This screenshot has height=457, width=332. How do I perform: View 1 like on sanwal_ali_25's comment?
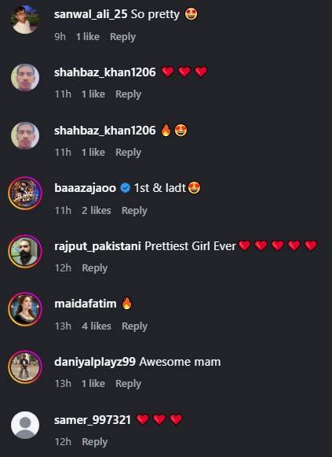pos(88,36)
